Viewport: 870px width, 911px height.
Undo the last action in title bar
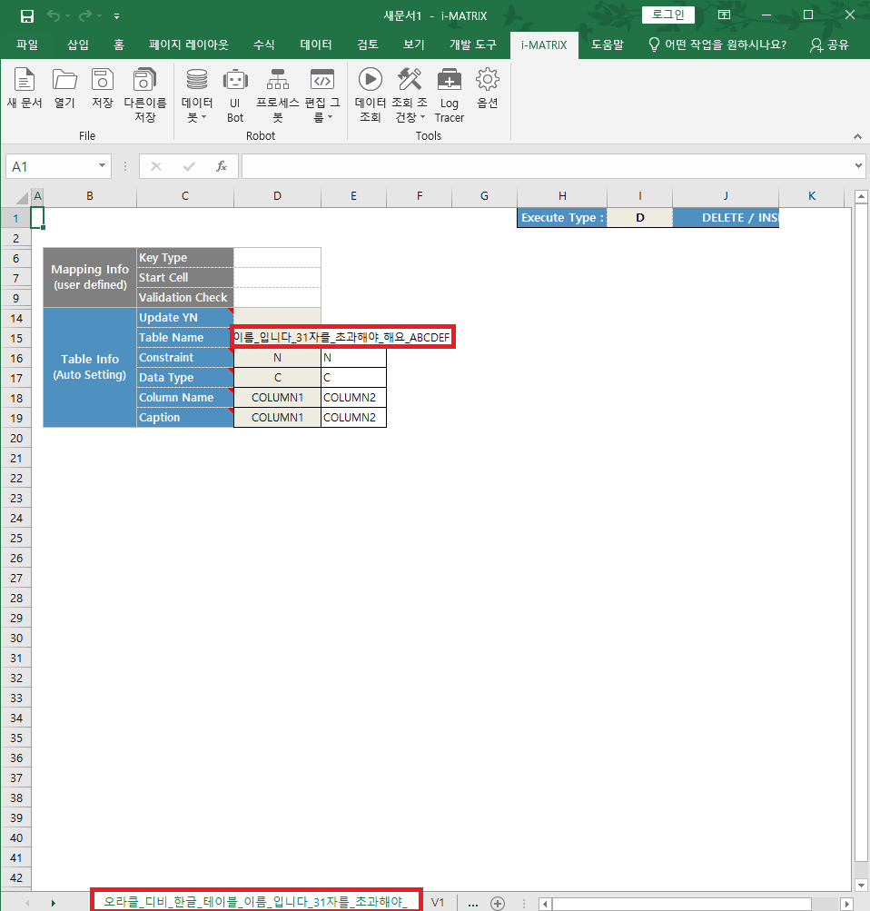click(x=54, y=15)
